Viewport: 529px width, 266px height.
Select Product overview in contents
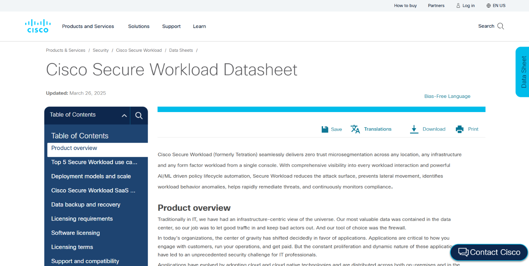pyautogui.click(x=98, y=150)
